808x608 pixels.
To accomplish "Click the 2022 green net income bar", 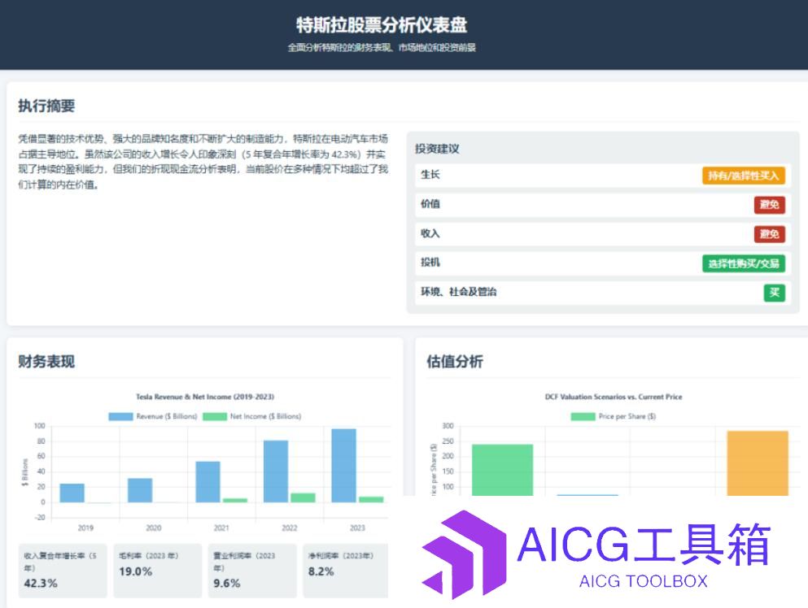I will click(303, 497).
